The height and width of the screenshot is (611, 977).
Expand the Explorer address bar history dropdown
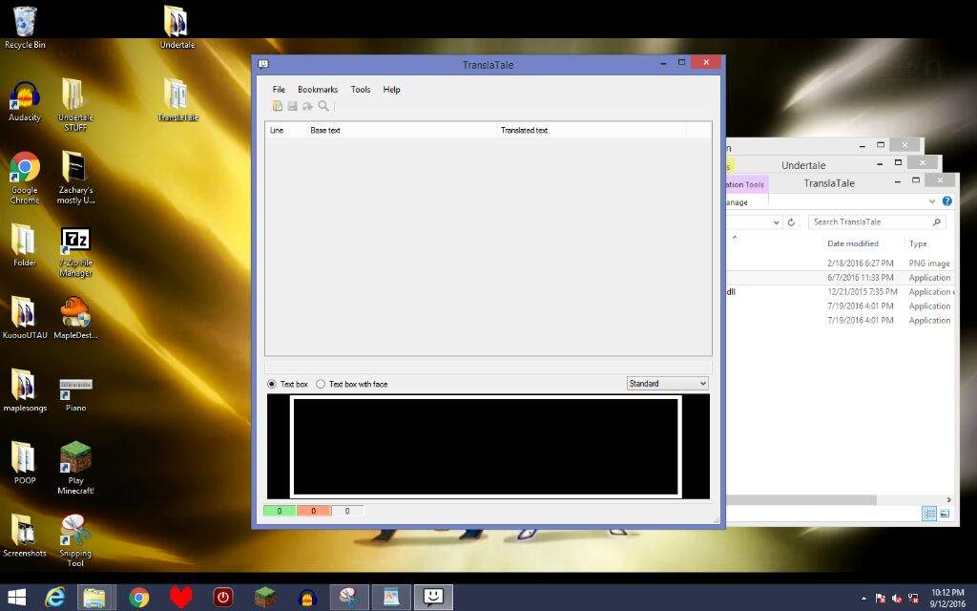[x=777, y=221]
